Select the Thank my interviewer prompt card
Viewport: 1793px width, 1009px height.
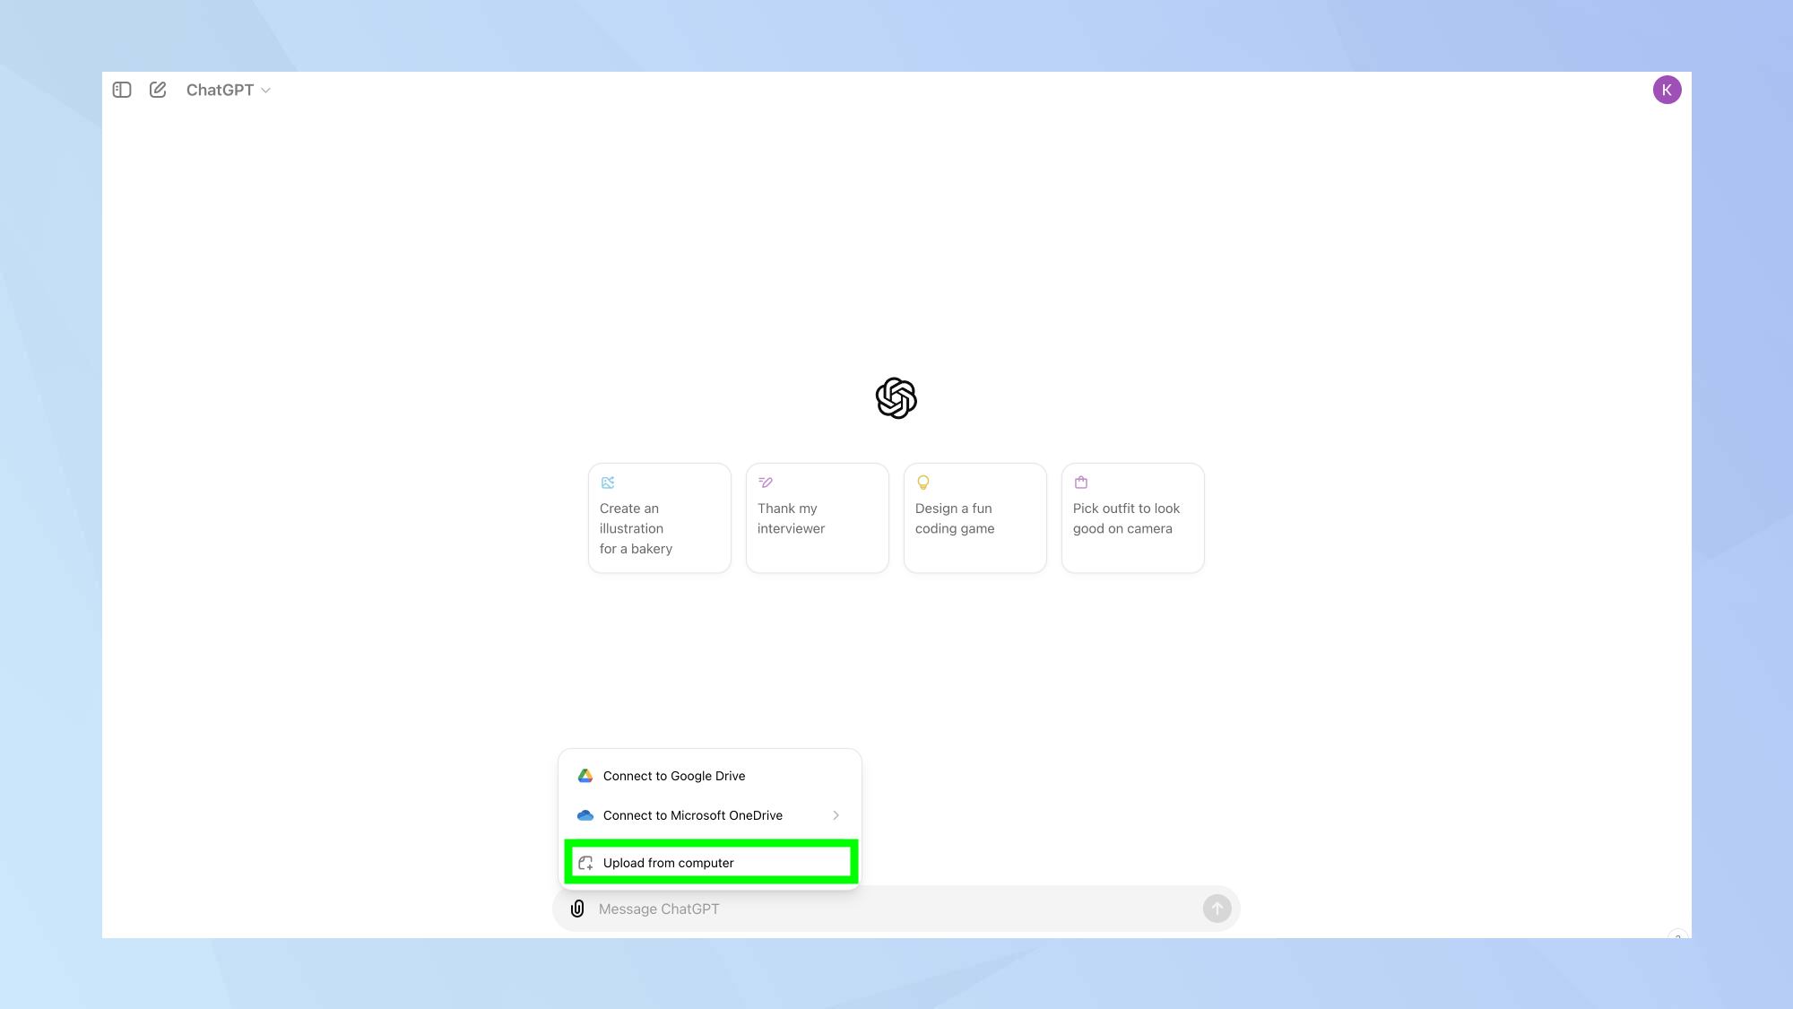(818, 518)
